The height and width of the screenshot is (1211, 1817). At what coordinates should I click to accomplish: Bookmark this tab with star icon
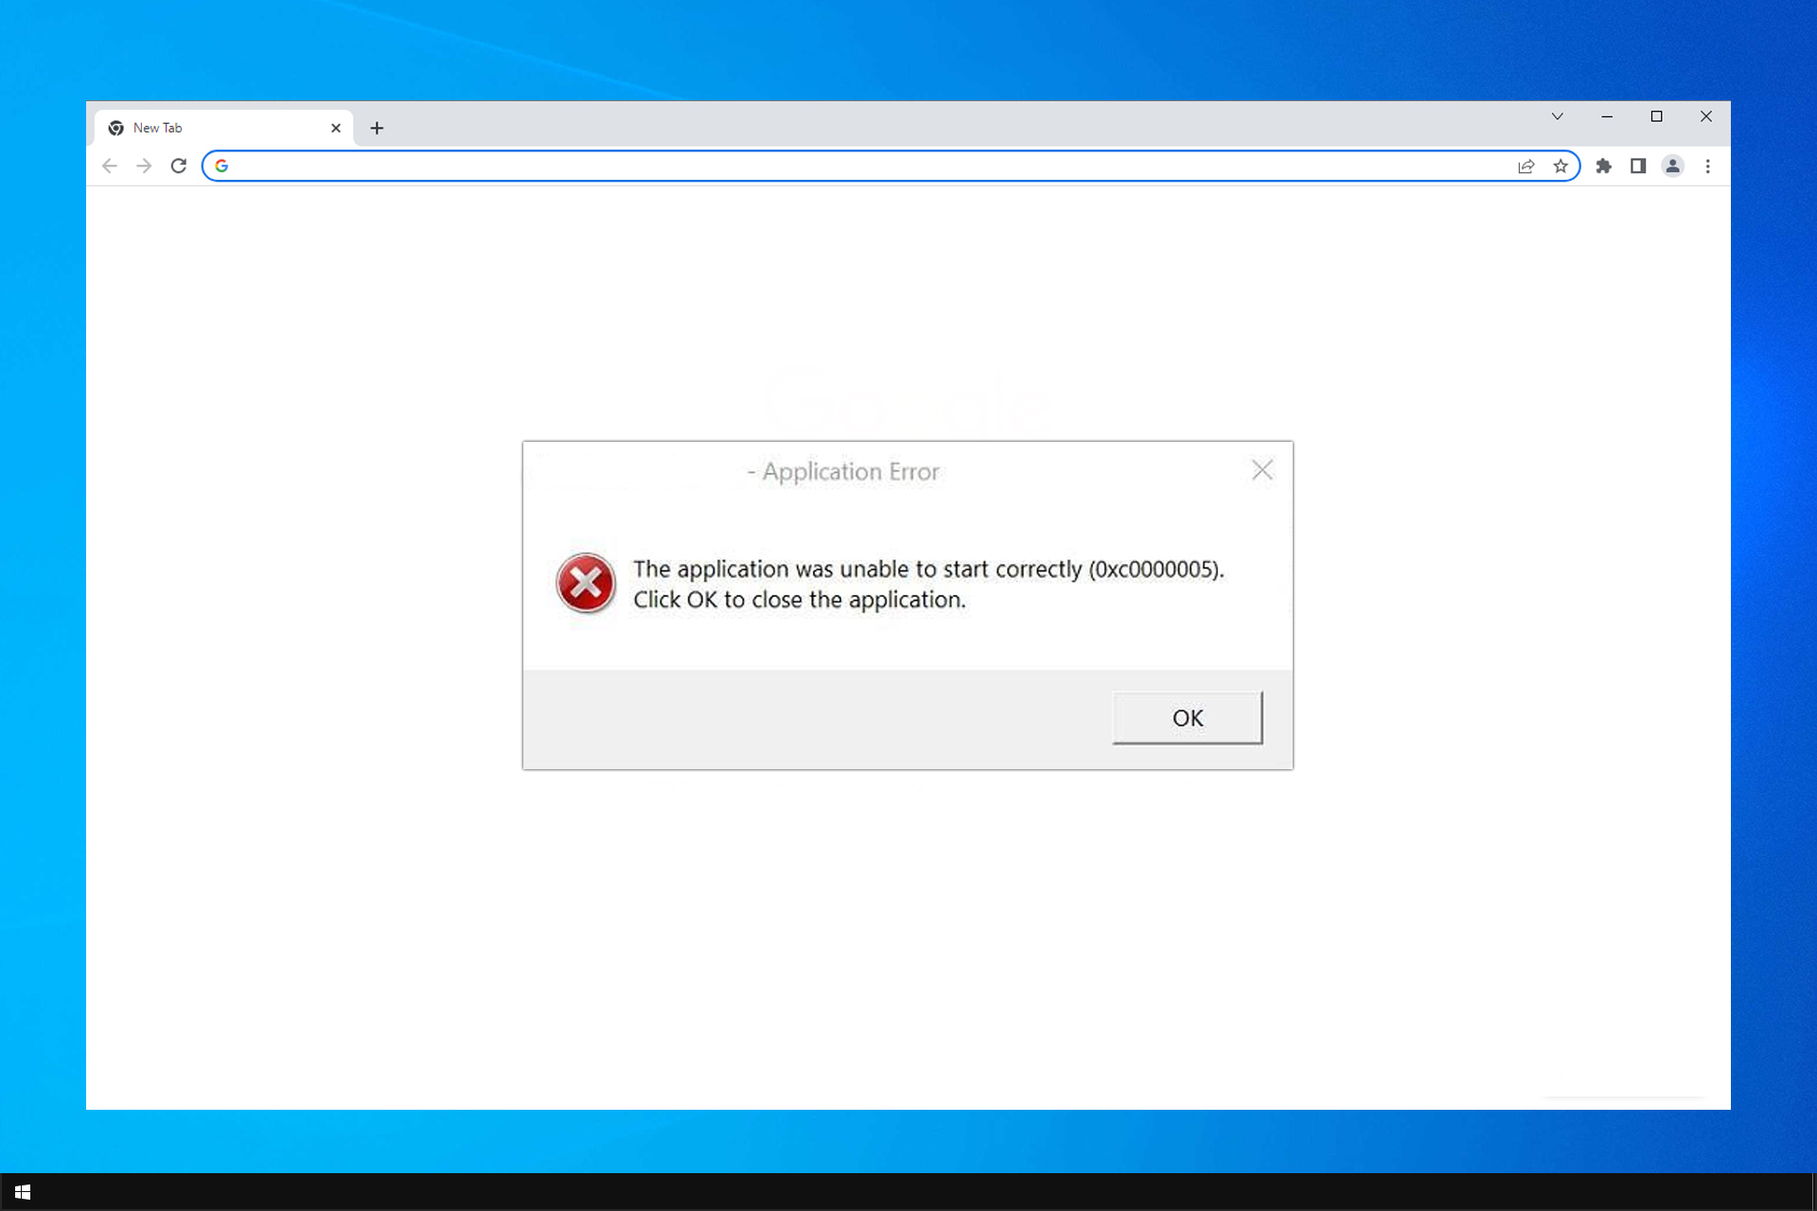1561,167
